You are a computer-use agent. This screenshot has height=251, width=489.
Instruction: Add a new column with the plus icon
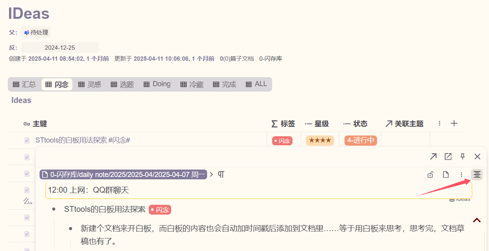coord(454,124)
